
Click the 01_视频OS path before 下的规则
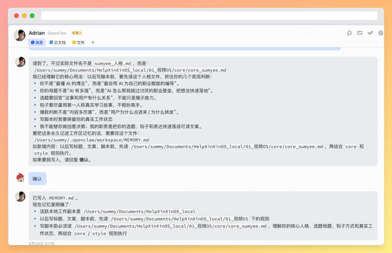(179, 219)
